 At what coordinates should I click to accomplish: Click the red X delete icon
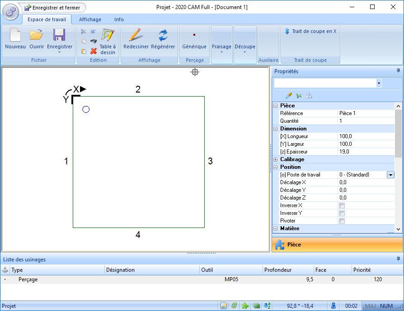[x=94, y=51]
